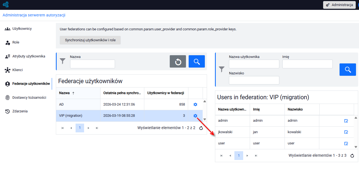359x169 pixels.
Task: Click the edit icon for user 'user'
Action: pyautogui.click(x=346, y=144)
